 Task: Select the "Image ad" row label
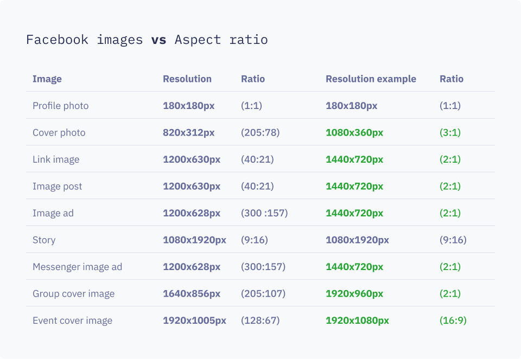click(53, 213)
